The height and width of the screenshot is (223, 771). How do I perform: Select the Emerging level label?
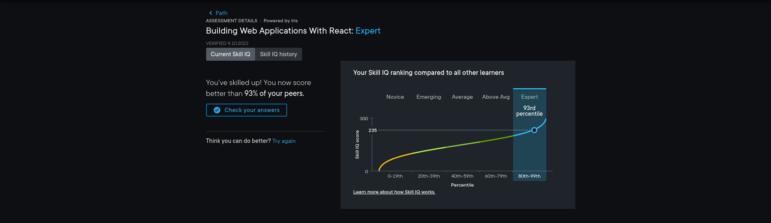pos(429,97)
